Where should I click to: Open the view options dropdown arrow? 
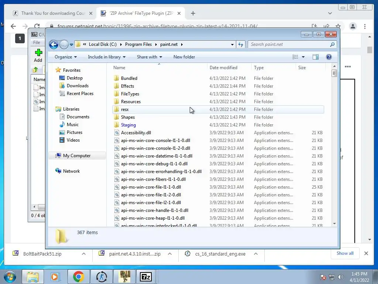303,57
